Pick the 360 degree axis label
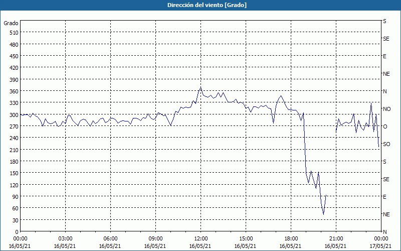401x251 pixels. pyautogui.click(x=14, y=91)
